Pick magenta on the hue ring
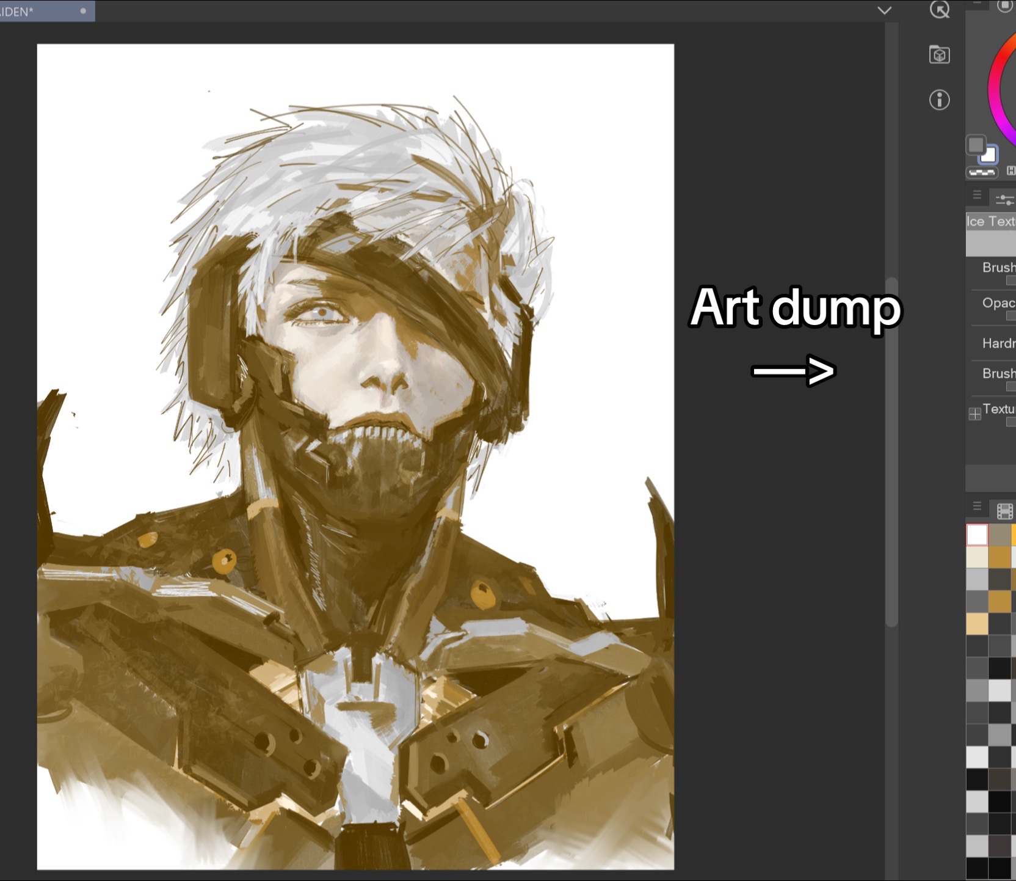Viewport: 1016px width, 881px height. (1000, 120)
